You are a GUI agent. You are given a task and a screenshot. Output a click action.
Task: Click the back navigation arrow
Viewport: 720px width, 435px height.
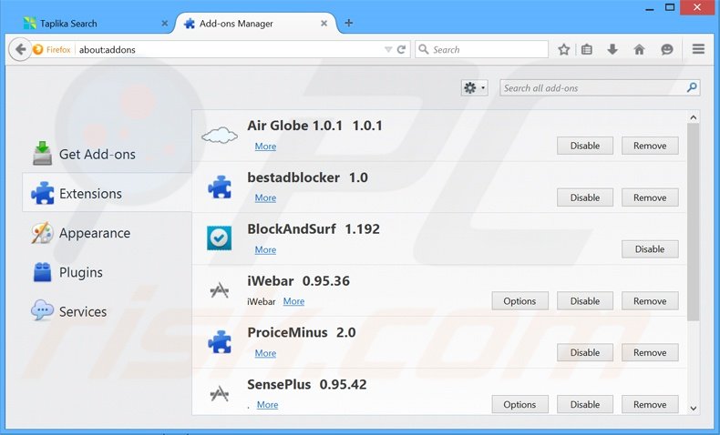point(20,49)
